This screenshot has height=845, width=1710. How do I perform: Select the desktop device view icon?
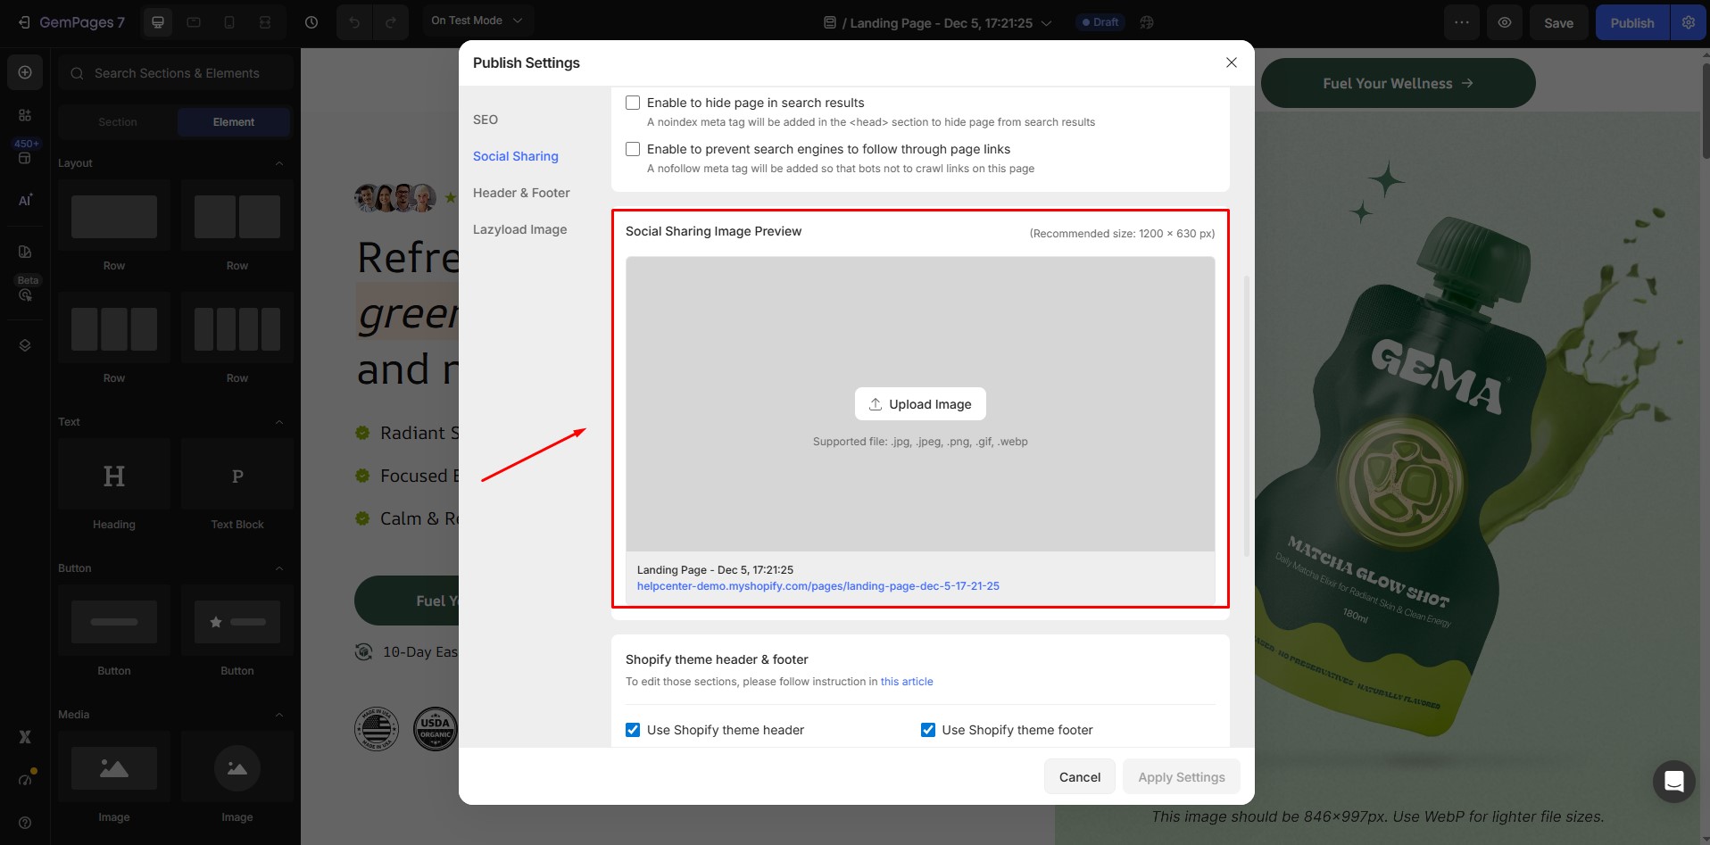(x=158, y=22)
